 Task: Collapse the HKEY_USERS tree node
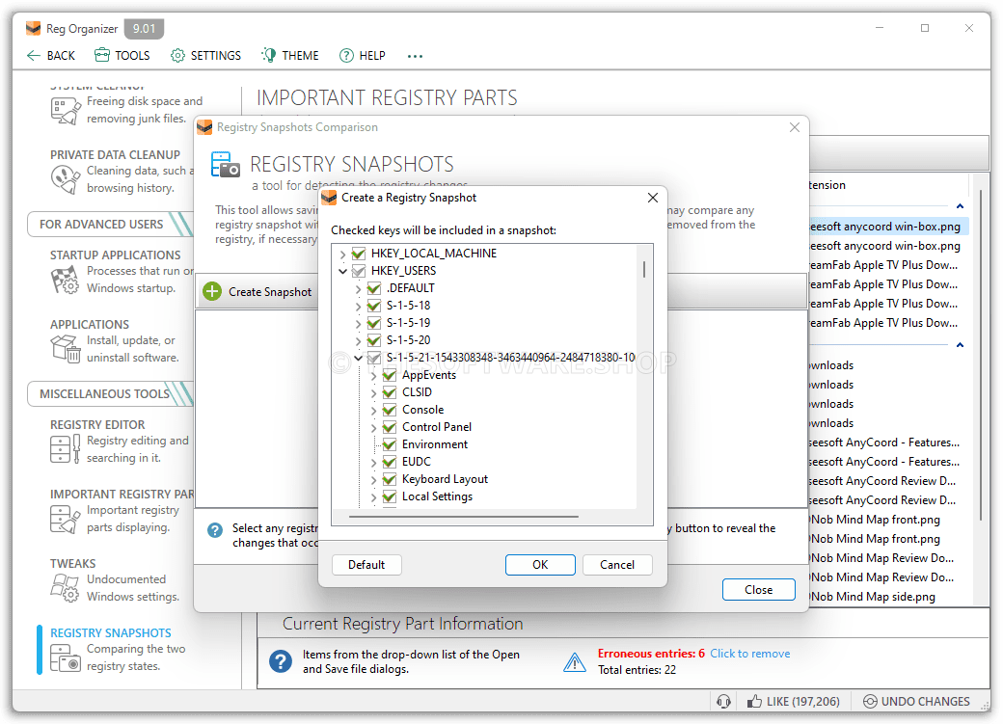click(343, 271)
